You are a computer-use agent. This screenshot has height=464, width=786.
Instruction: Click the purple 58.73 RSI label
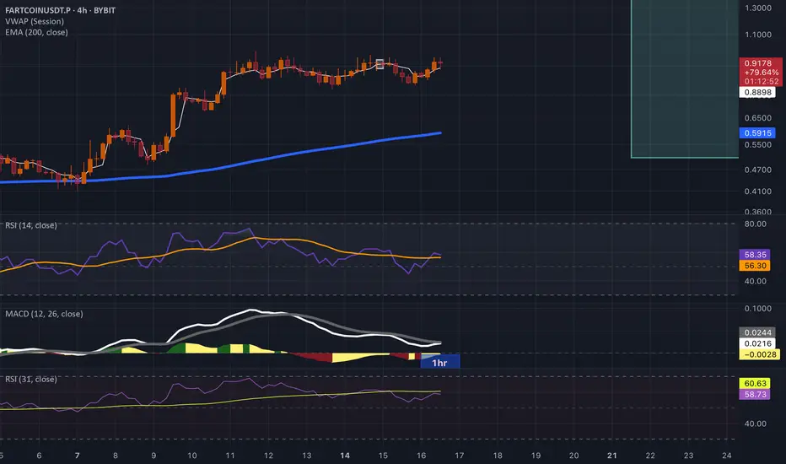[x=755, y=394]
